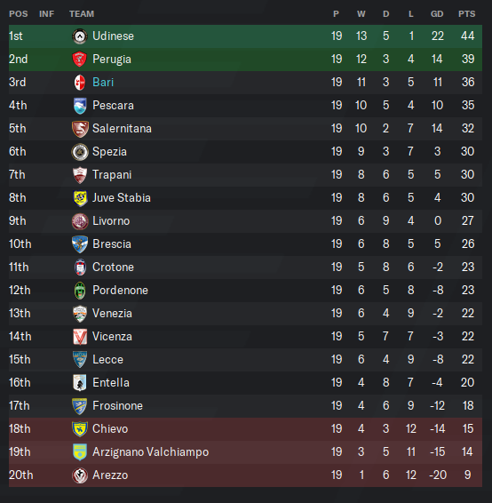Sort table by PTS column header

click(466, 14)
